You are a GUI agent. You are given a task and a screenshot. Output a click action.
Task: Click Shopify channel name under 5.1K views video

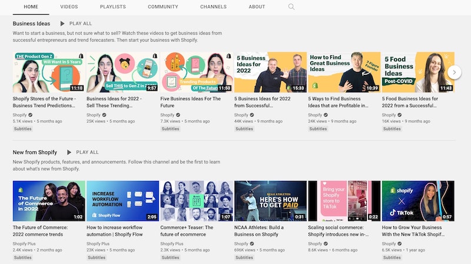click(19, 115)
